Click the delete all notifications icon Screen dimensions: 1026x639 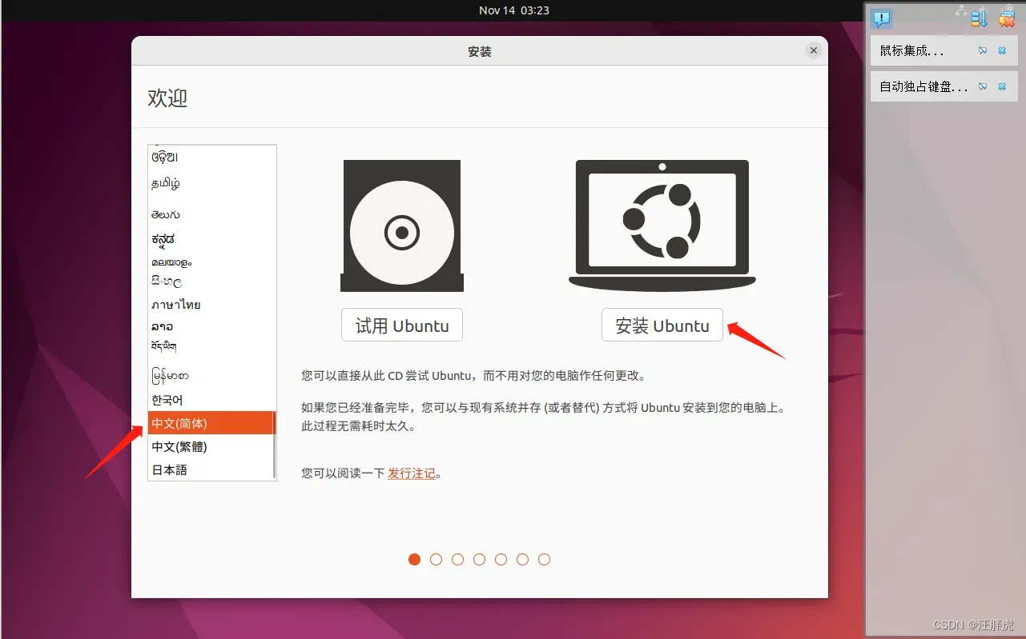[1007, 18]
